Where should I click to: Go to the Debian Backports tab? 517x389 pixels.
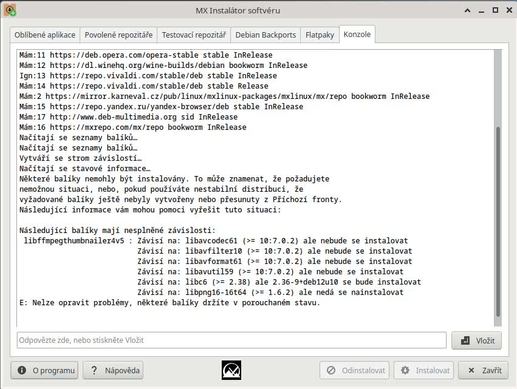click(265, 35)
